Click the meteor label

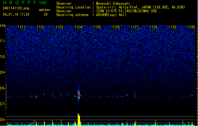tap(45, 10)
